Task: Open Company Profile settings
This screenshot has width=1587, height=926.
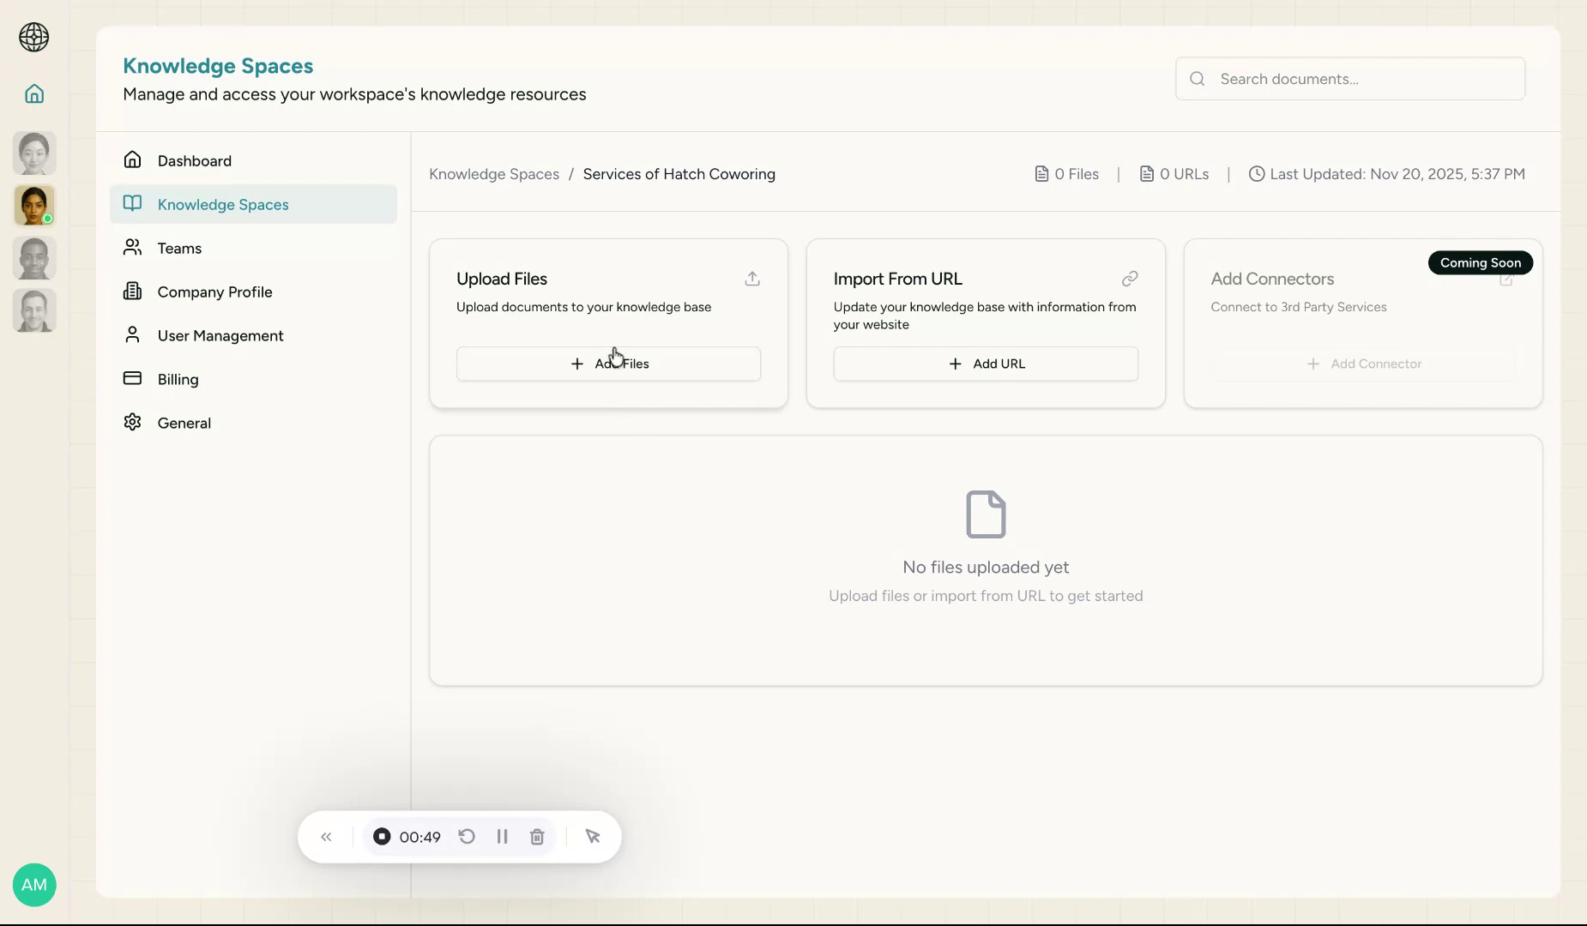Action: coord(214,292)
